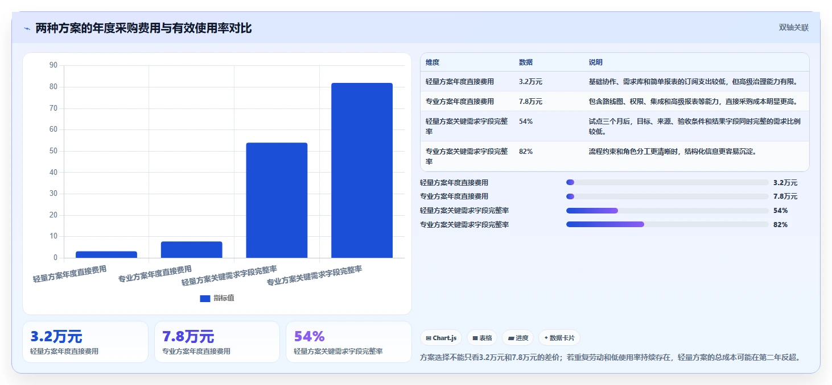Click the 进度 tag pill

pyautogui.click(x=518, y=338)
